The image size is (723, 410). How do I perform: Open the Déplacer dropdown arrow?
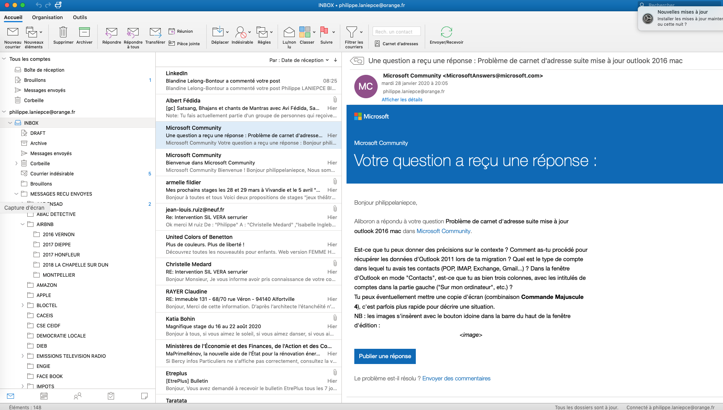click(x=227, y=32)
